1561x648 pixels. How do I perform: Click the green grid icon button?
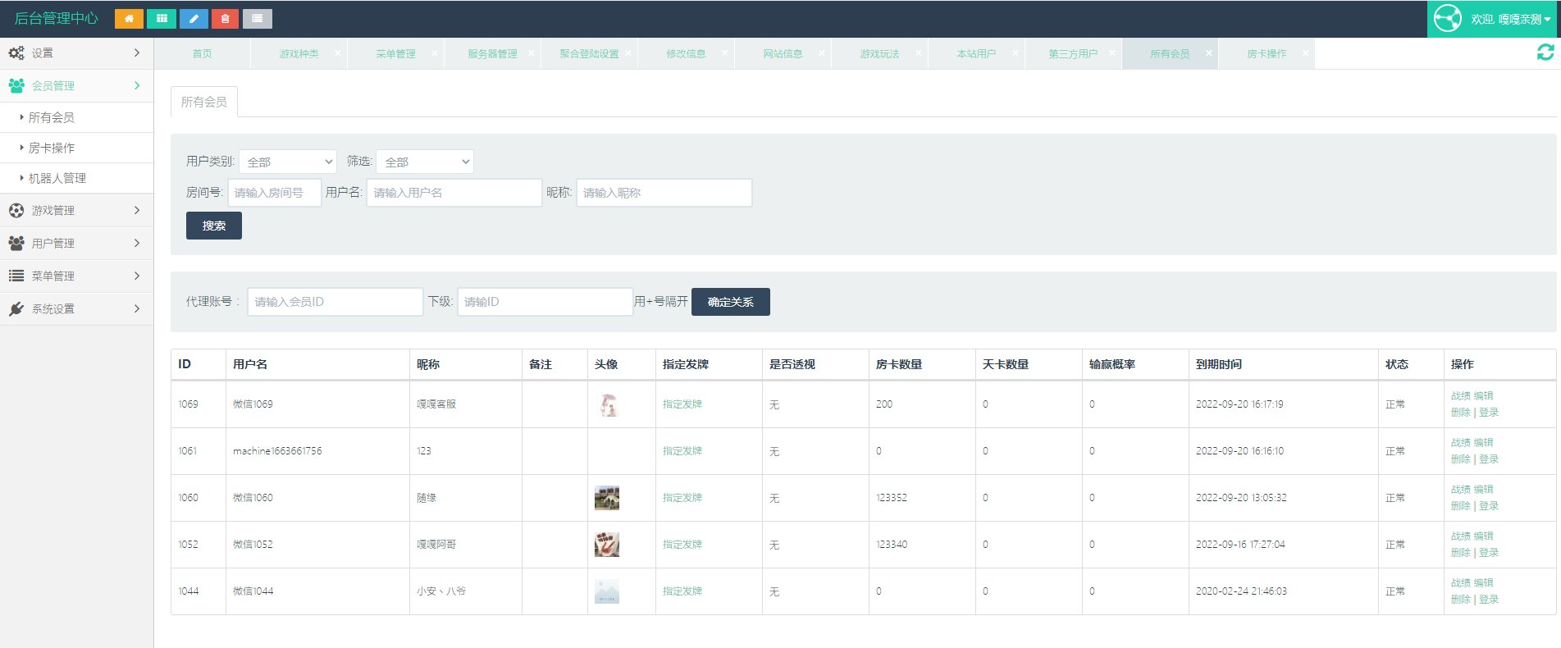pyautogui.click(x=162, y=18)
